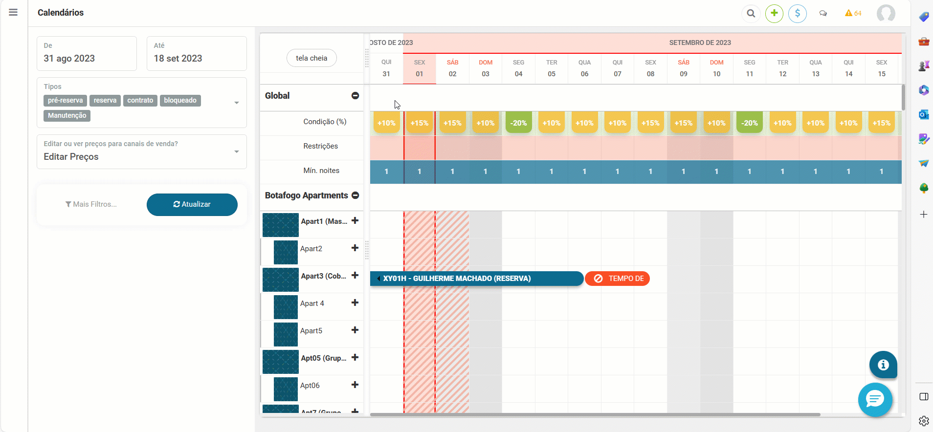
Task: Click the chess piece sidebar icon
Action: coord(924,66)
